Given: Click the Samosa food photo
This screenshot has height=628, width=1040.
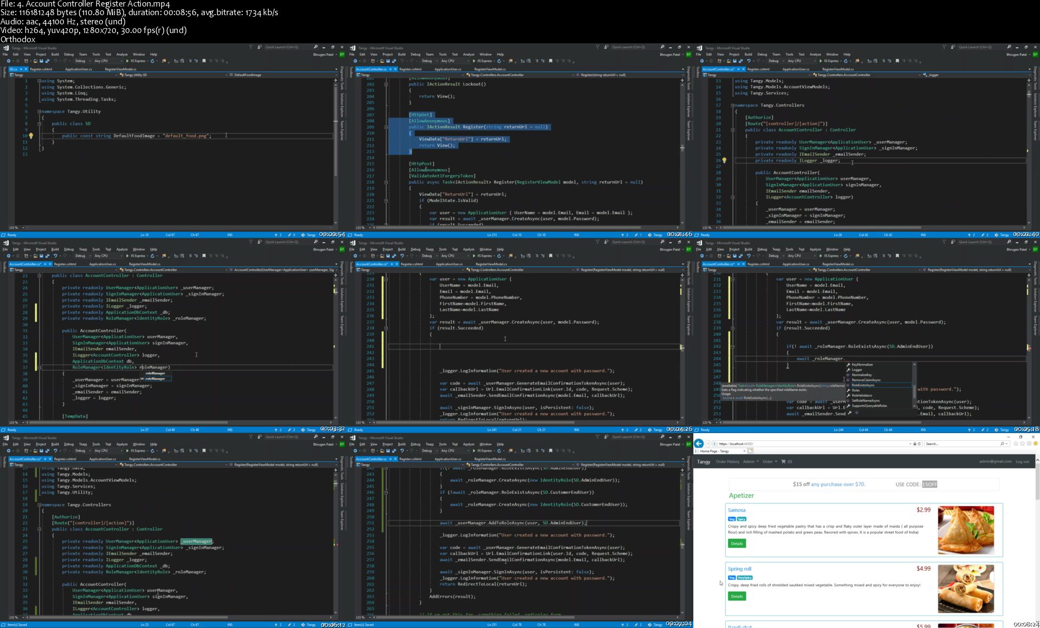Looking at the screenshot, I should point(966,530).
